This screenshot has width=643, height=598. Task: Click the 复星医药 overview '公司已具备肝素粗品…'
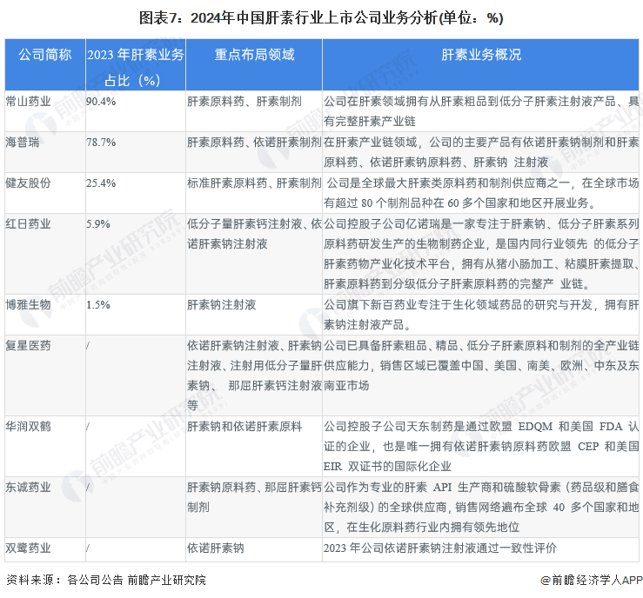pyautogui.click(x=481, y=365)
